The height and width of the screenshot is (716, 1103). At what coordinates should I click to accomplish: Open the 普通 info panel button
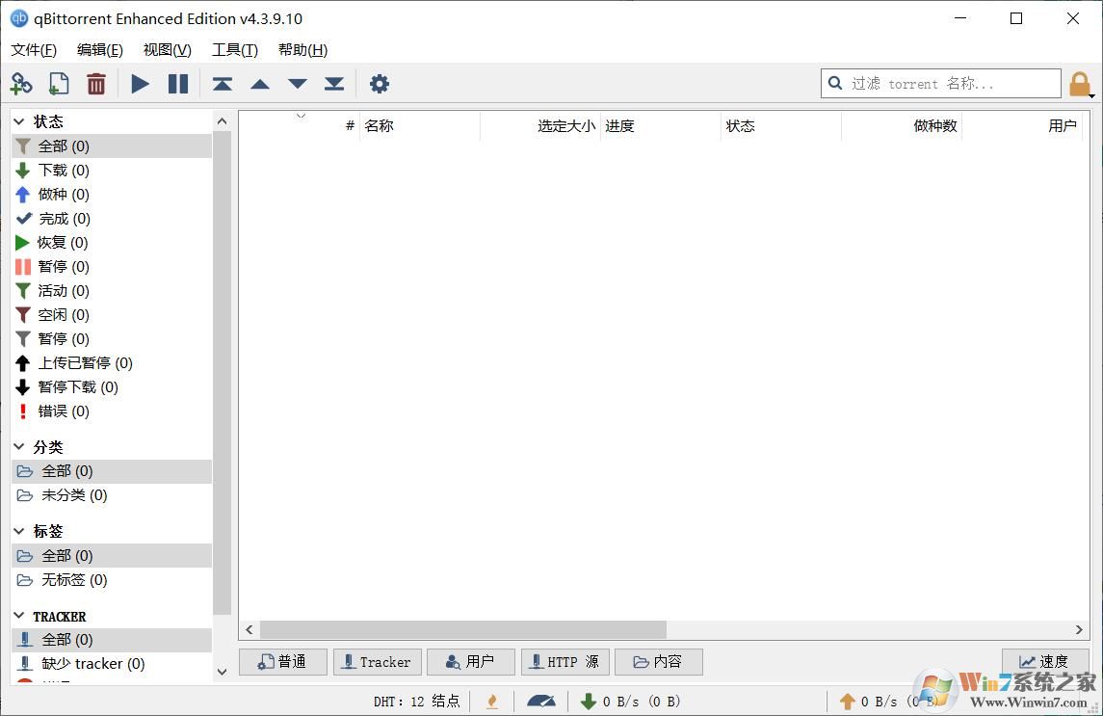click(x=282, y=662)
